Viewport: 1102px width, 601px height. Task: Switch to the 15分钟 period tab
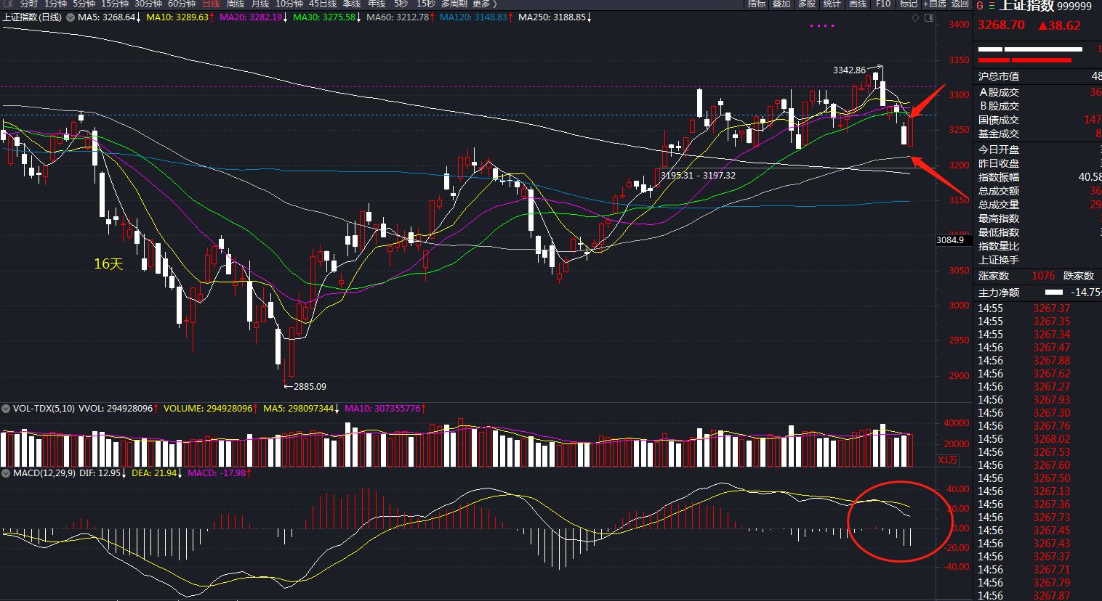coord(115,4)
